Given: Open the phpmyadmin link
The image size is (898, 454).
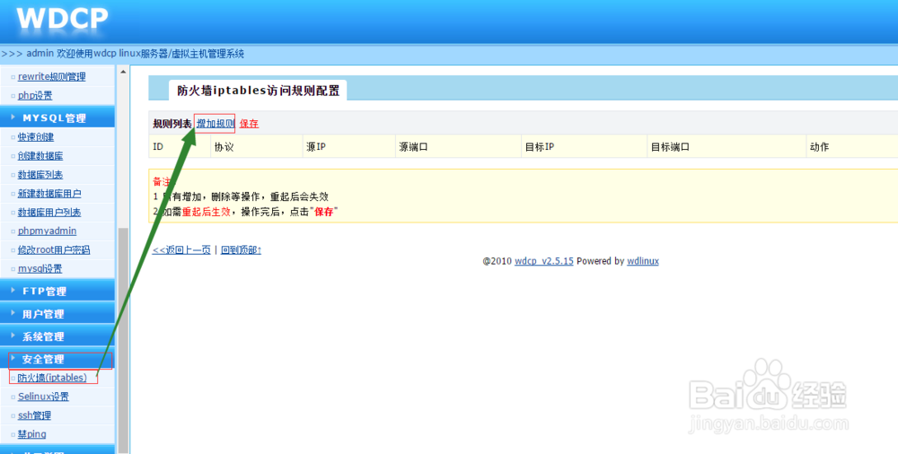Looking at the screenshot, I should click(x=47, y=231).
